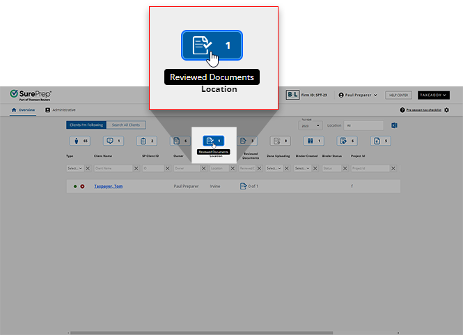This screenshot has width=463, height=335.
Task: Open the Binder Created Select dropdown
Action: (x=302, y=169)
